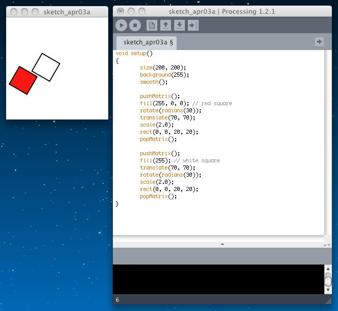Click the red square in sketch output
The image size is (338, 311).
click(x=23, y=80)
